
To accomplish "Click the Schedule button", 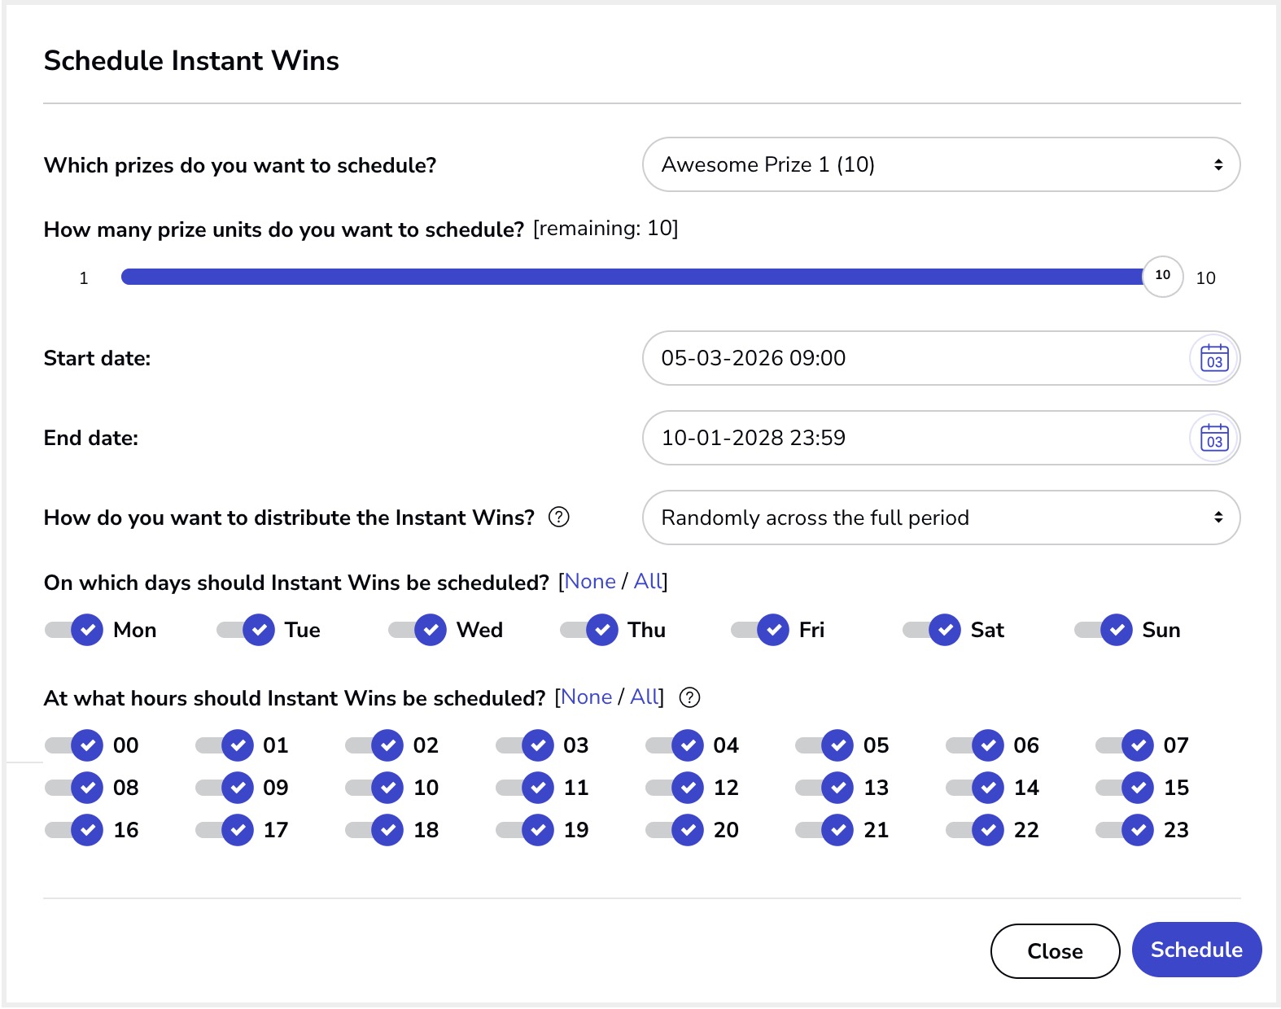I will point(1196,950).
